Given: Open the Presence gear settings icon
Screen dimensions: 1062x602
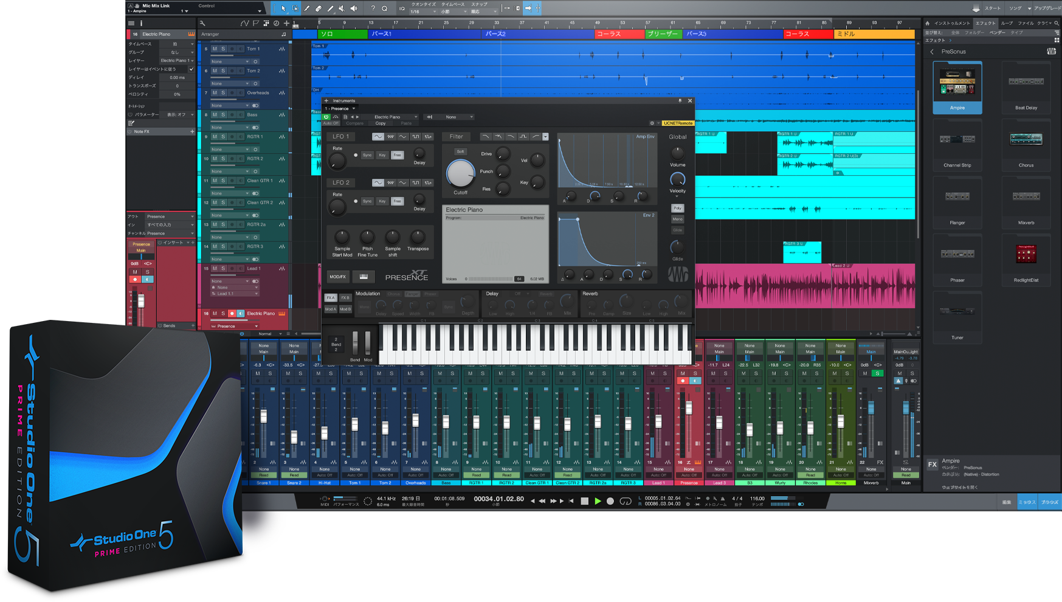Looking at the screenshot, I should (x=652, y=123).
